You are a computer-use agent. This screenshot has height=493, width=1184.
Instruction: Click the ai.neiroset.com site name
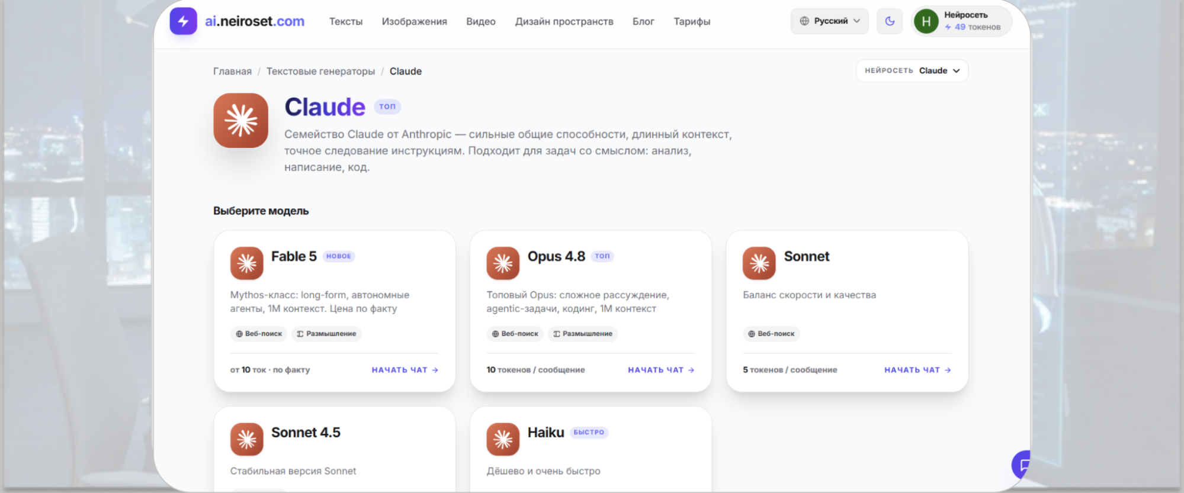point(255,21)
